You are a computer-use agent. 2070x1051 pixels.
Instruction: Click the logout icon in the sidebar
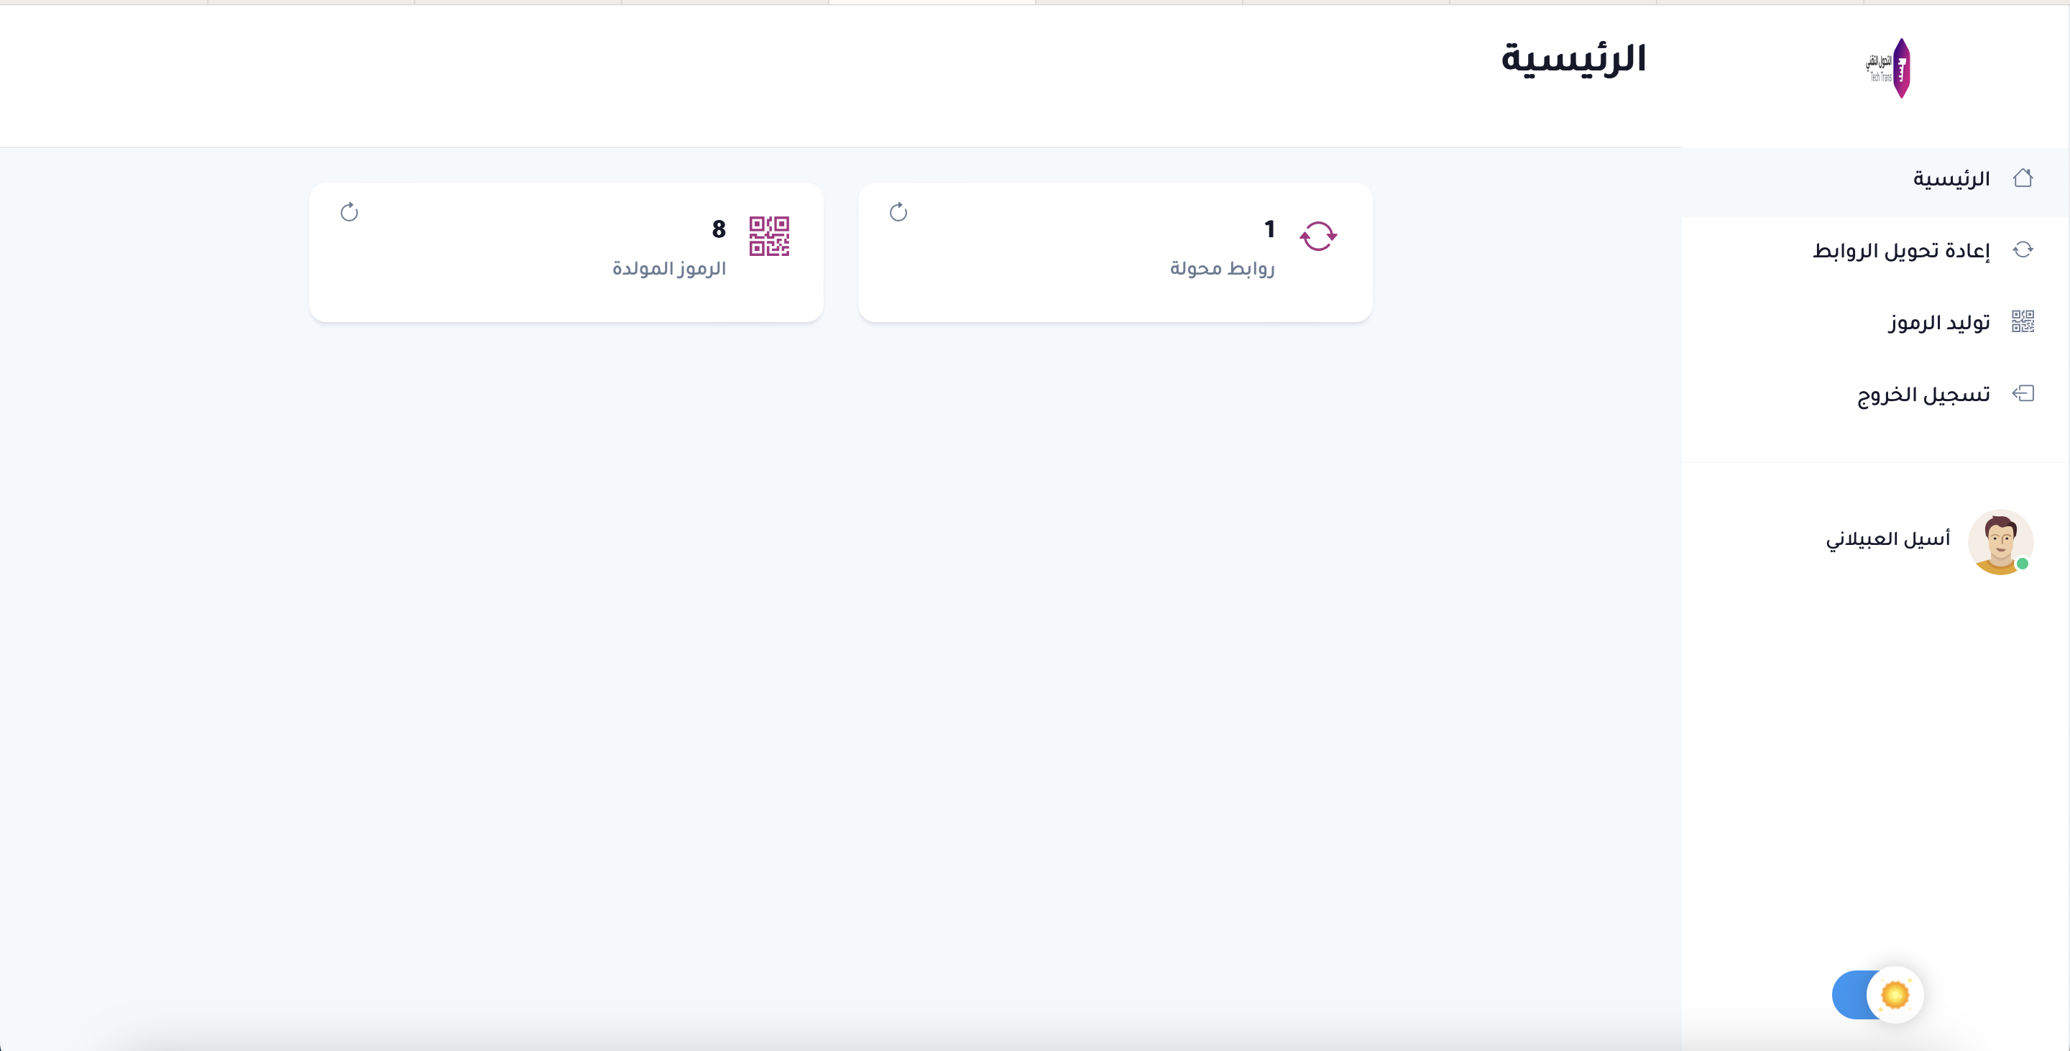2023,394
